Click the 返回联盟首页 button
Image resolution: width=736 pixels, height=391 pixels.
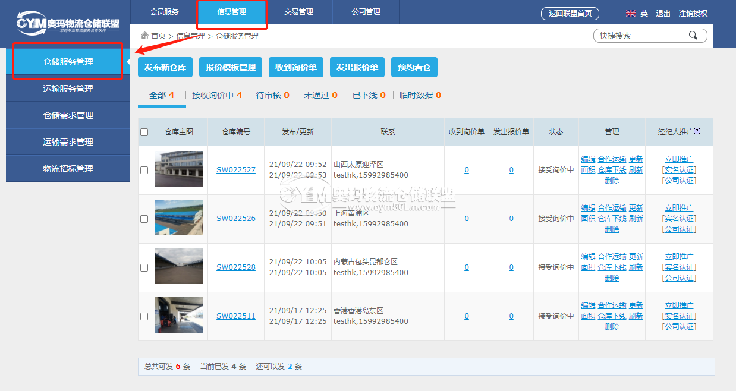pyautogui.click(x=570, y=14)
